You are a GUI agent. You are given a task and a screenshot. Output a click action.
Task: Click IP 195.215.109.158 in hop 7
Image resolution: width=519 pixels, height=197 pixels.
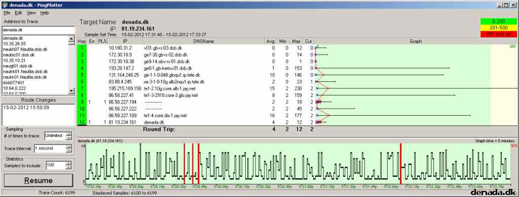(125, 88)
